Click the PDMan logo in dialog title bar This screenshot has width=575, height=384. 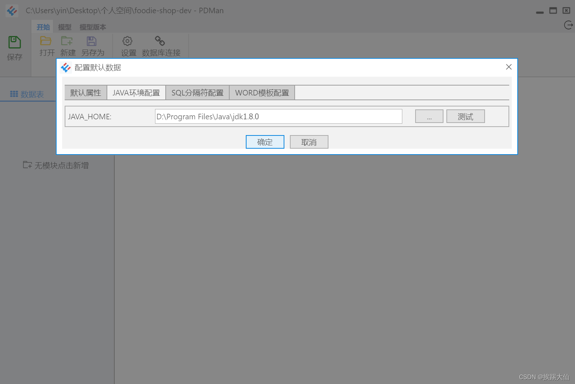[x=66, y=67]
